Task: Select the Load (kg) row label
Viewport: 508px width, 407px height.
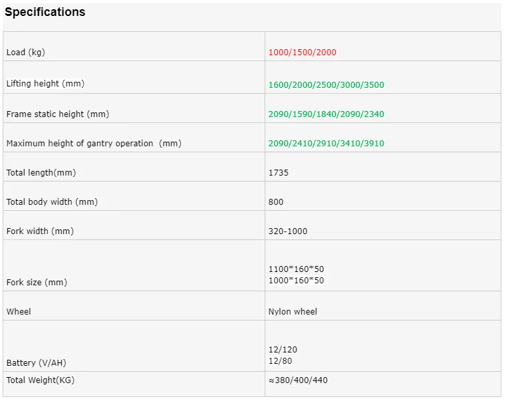Action: tap(26, 53)
